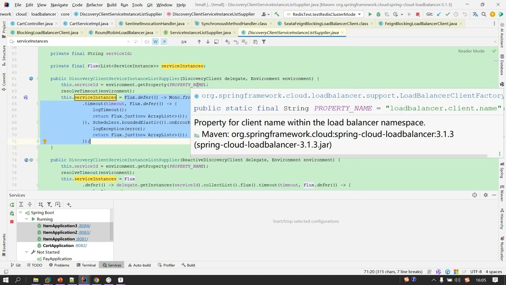The height and width of the screenshot is (285, 506).
Task: Open Services panel settings gear
Action: coord(485,195)
